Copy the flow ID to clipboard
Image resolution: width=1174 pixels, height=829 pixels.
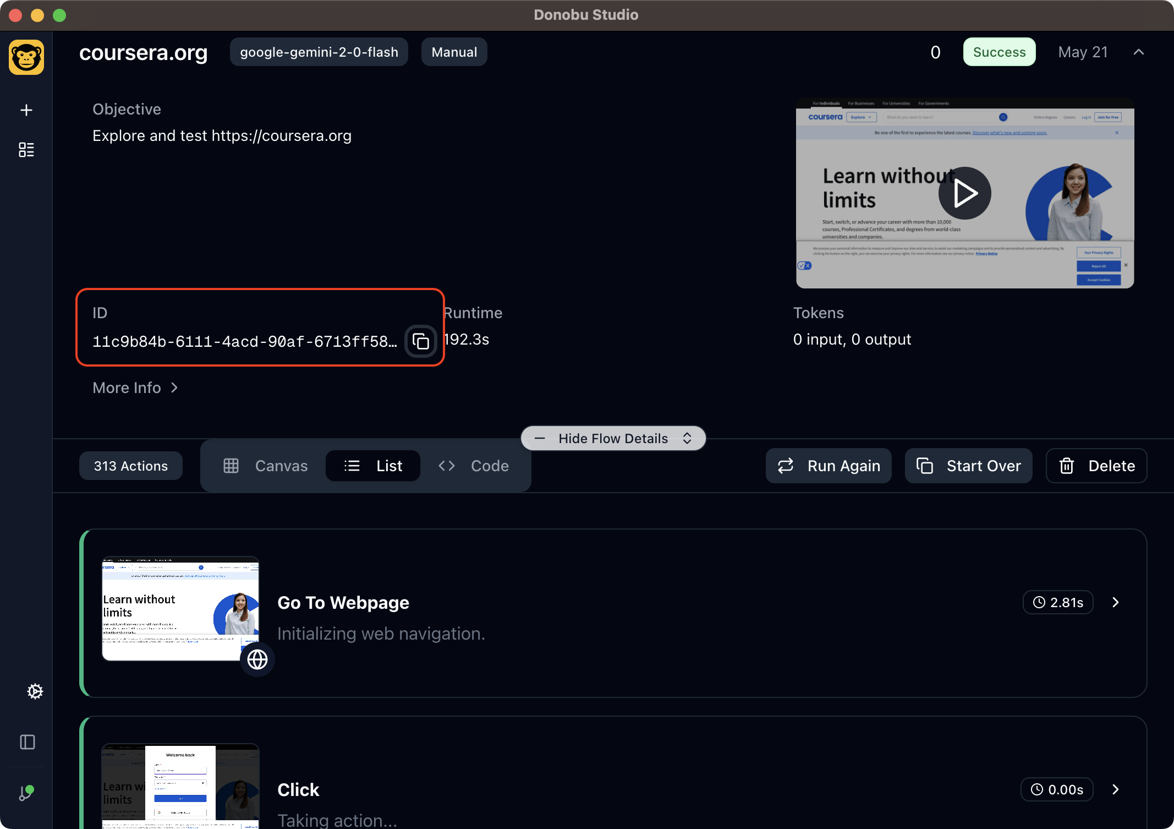(x=421, y=341)
